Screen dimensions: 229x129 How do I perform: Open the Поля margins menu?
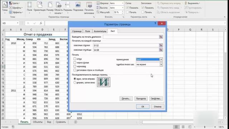29,8
